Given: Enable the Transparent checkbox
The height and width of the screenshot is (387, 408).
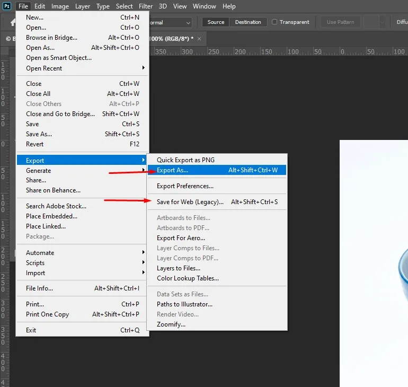Looking at the screenshot, I should pyautogui.click(x=274, y=22).
